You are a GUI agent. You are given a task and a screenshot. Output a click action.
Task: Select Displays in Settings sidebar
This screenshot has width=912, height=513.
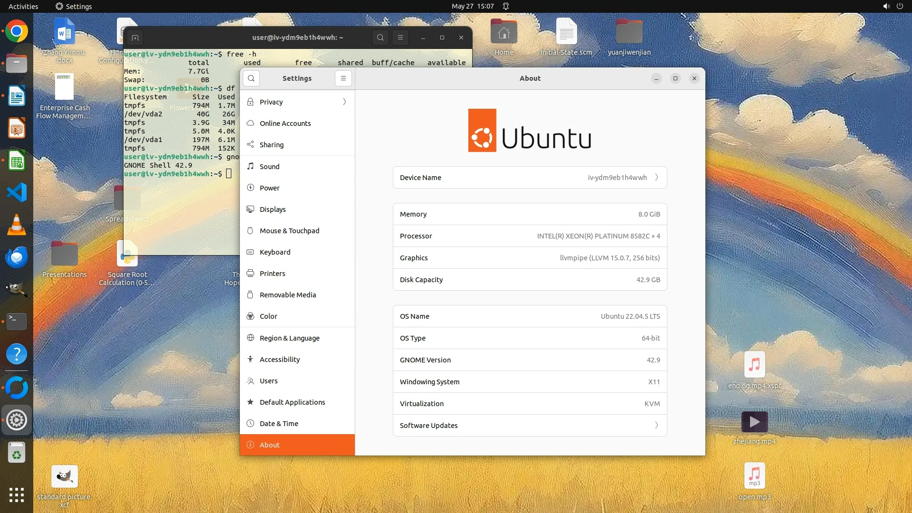click(273, 209)
